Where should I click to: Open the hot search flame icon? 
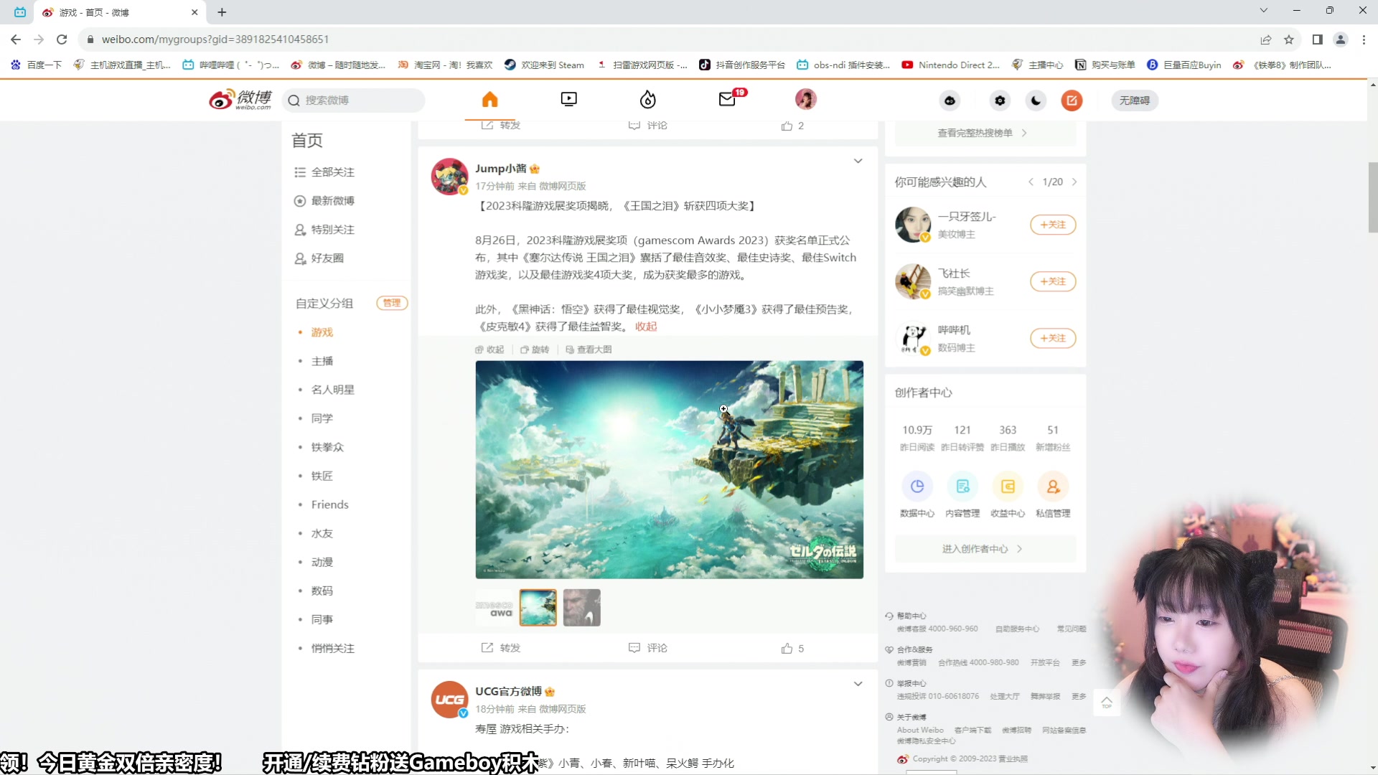(x=647, y=99)
